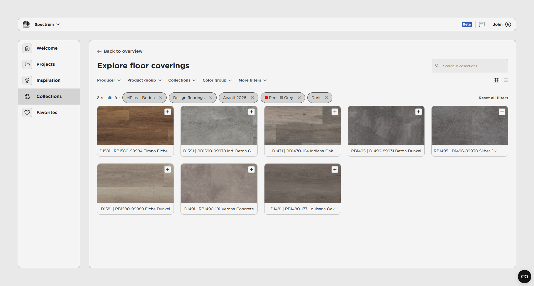
Task: Go to Favorites in the sidebar
Action: point(47,112)
